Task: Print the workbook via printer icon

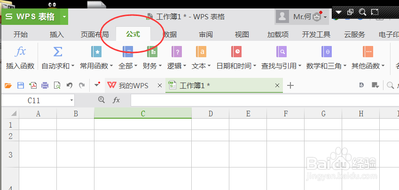Action: click(x=45, y=85)
